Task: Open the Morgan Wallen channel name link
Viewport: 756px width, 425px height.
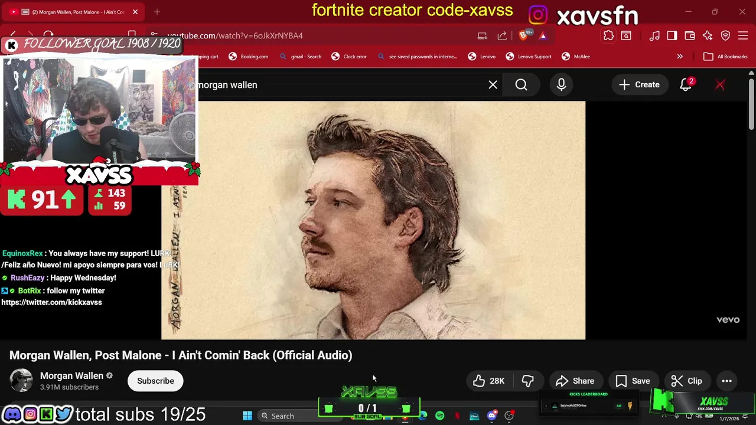Action: [x=71, y=375]
